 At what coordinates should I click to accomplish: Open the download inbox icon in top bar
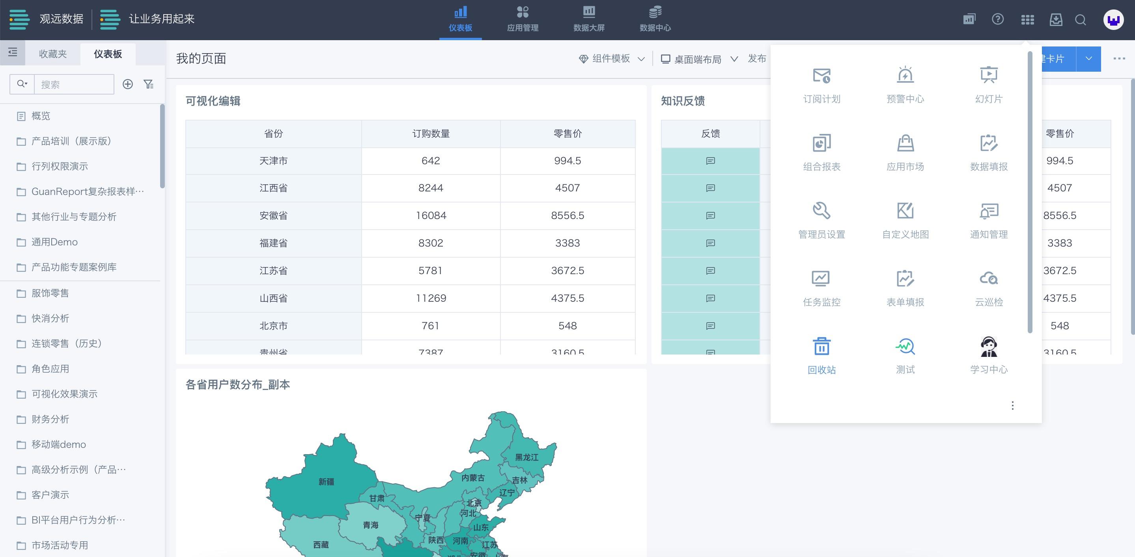point(1056,19)
